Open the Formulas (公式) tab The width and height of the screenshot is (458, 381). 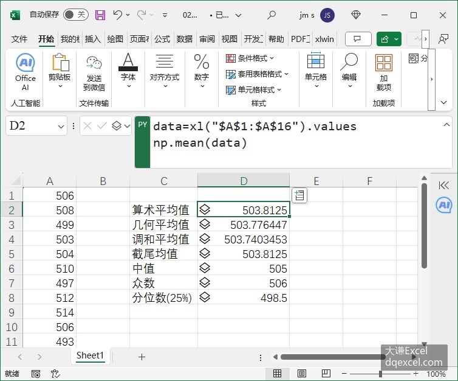point(162,39)
